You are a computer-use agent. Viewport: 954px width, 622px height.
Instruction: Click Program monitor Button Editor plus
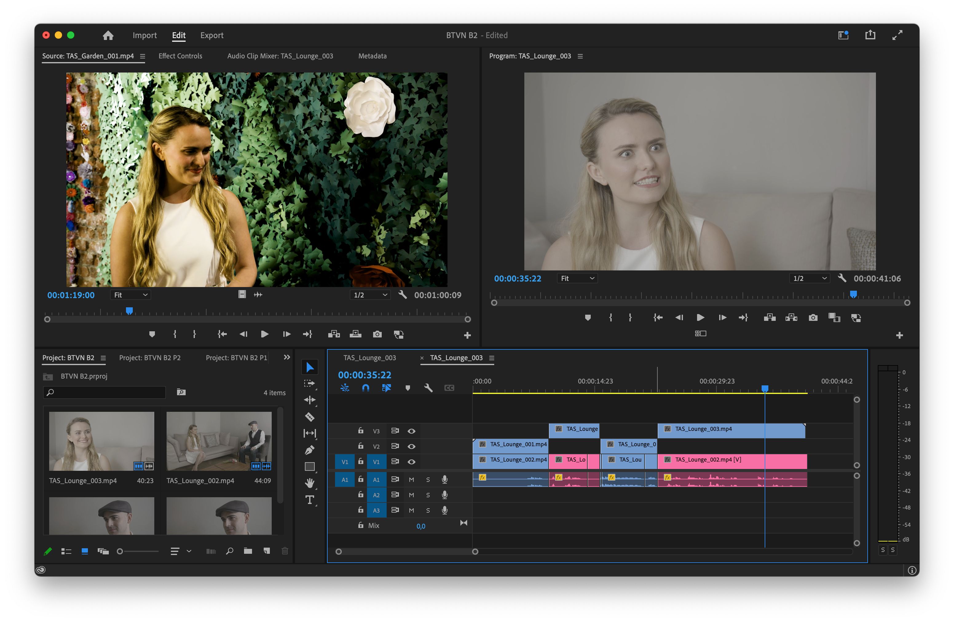(x=899, y=335)
